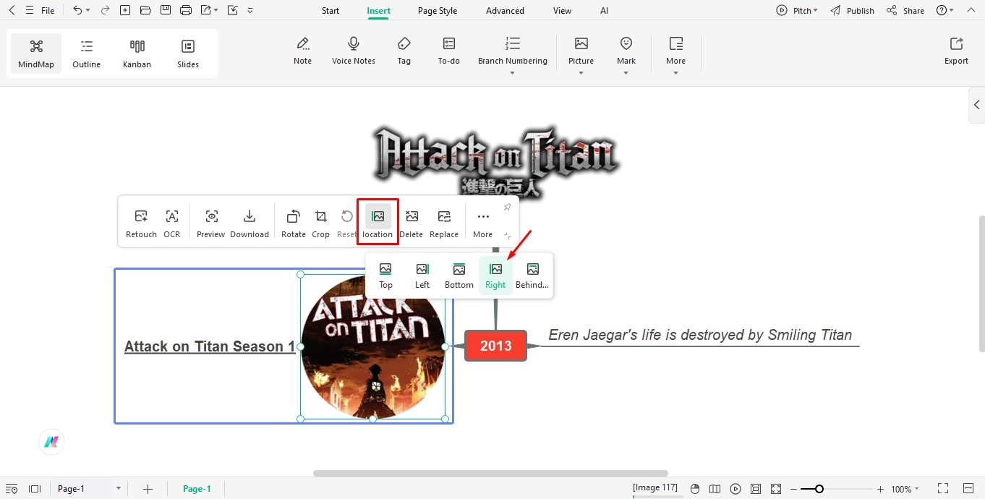
Task: Redo the last action
Action: click(106, 10)
